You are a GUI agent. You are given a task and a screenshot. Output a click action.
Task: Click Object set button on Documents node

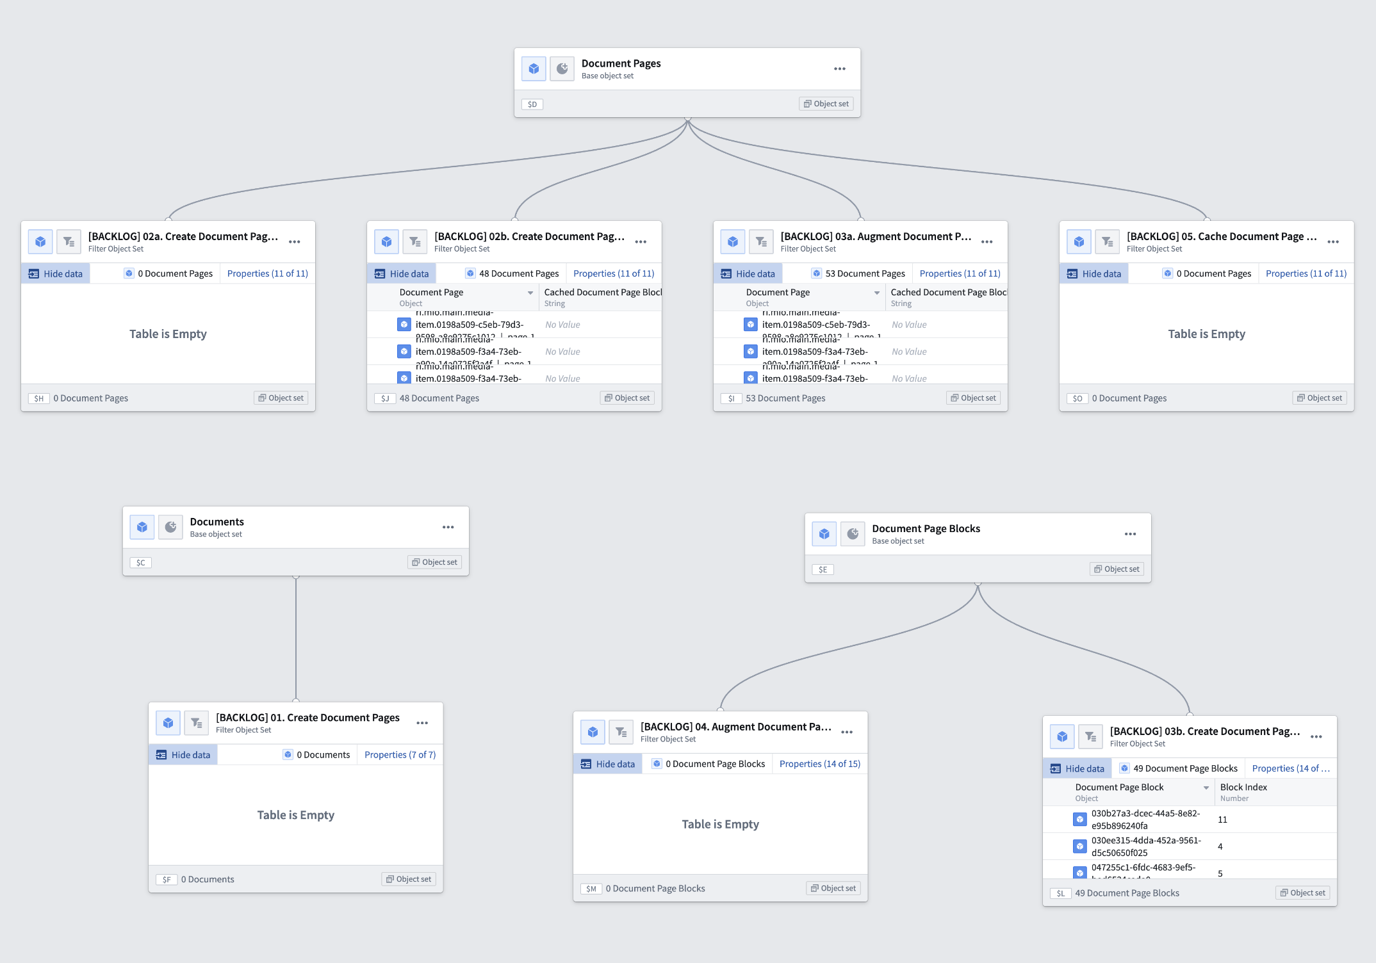tap(434, 562)
